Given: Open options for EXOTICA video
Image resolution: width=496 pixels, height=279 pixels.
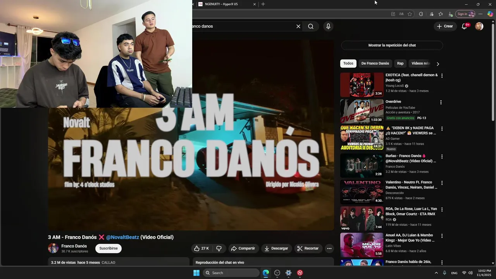Looking at the screenshot, I should pyautogui.click(x=442, y=76).
